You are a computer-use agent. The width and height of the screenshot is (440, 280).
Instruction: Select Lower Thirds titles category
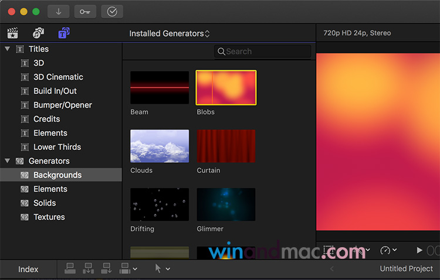tap(57, 147)
